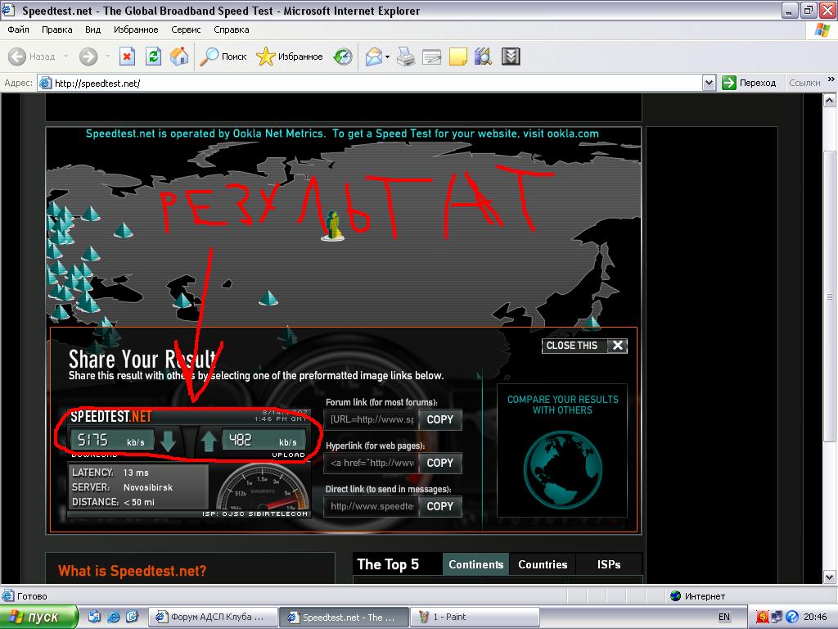Image resolution: width=838 pixels, height=629 pixels.
Task: Click the Переход go button
Action: (750, 83)
